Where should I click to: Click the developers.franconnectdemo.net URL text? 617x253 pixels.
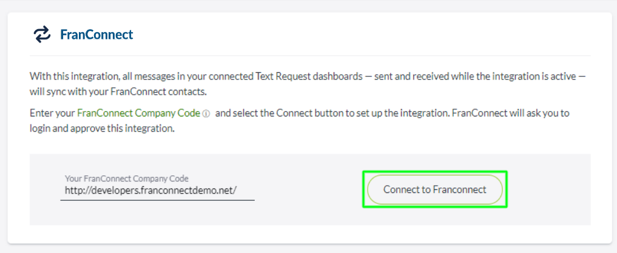(150, 191)
